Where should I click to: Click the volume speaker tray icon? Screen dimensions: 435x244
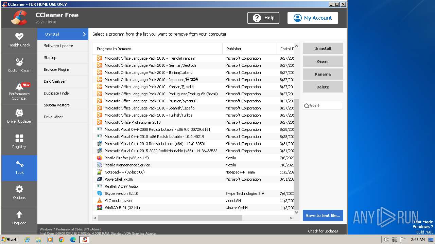tap(386, 240)
